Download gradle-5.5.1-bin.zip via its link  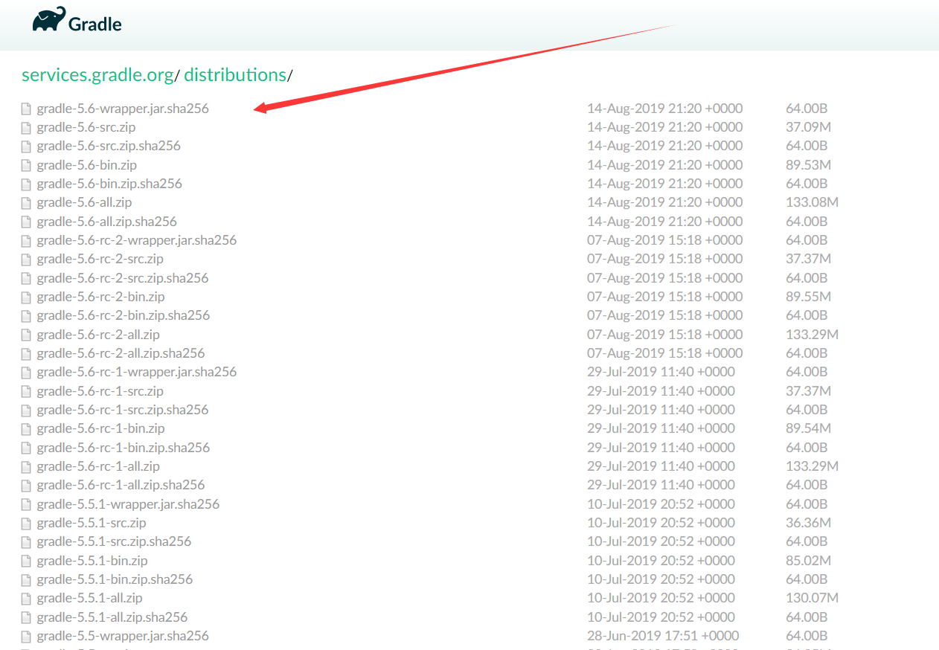pos(92,561)
